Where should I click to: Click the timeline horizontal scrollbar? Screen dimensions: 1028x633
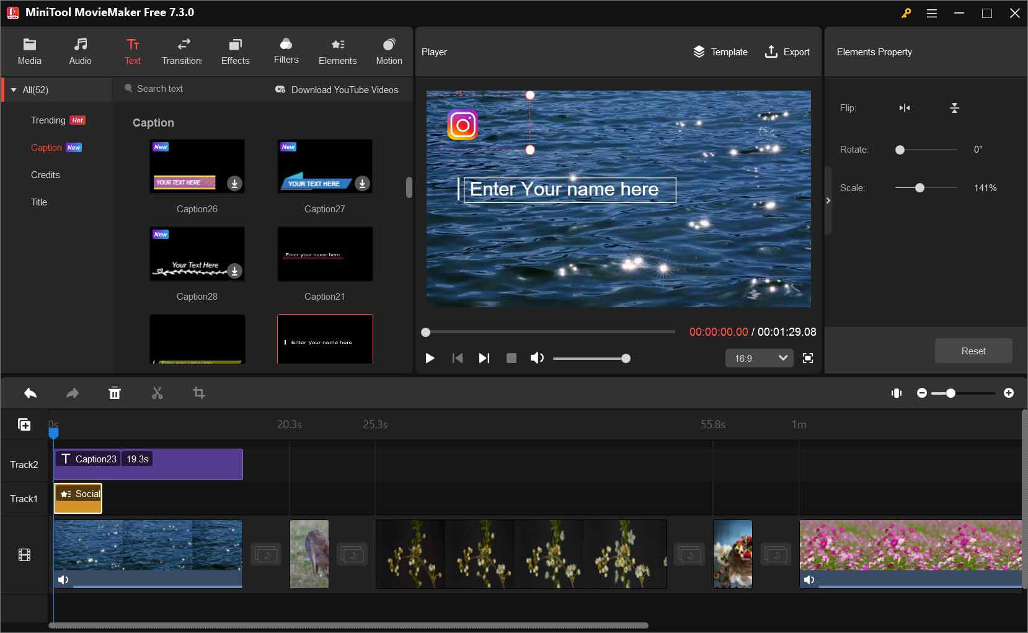pyautogui.click(x=348, y=626)
